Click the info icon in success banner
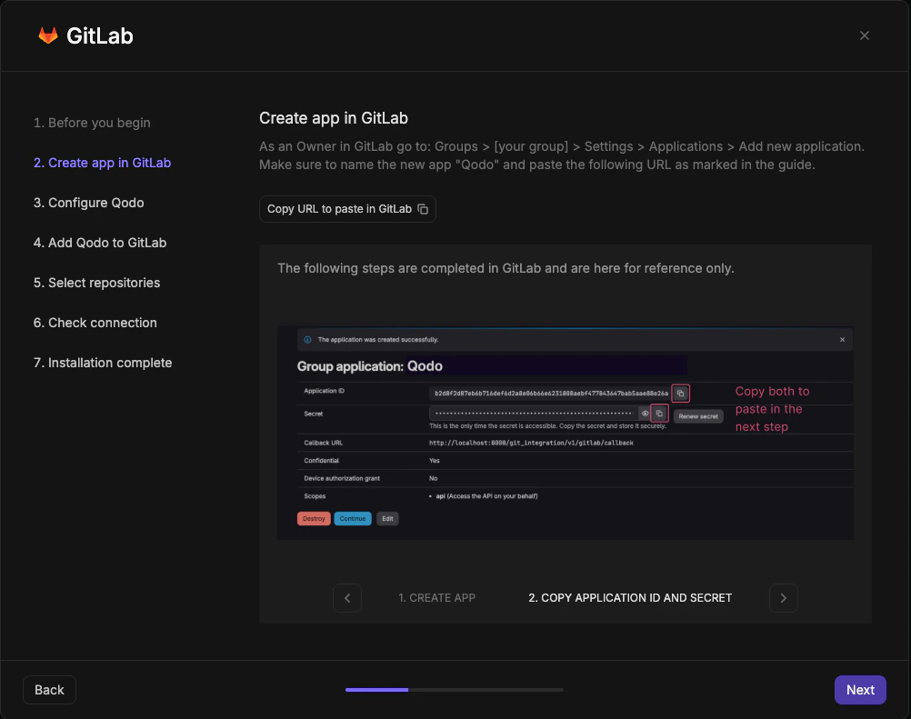The height and width of the screenshot is (719, 911). click(x=308, y=340)
